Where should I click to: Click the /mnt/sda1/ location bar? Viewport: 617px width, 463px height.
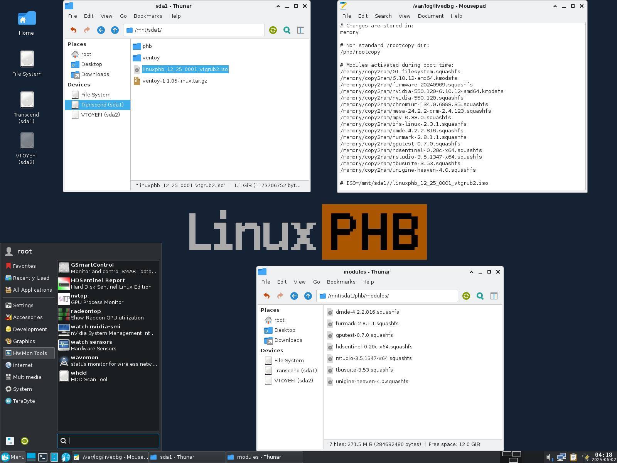(x=194, y=30)
